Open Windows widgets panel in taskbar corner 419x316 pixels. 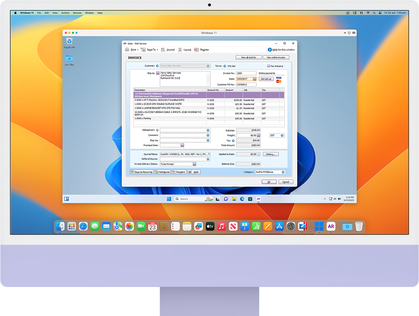66,199
